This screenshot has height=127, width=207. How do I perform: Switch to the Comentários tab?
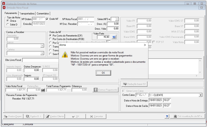pos(43,13)
